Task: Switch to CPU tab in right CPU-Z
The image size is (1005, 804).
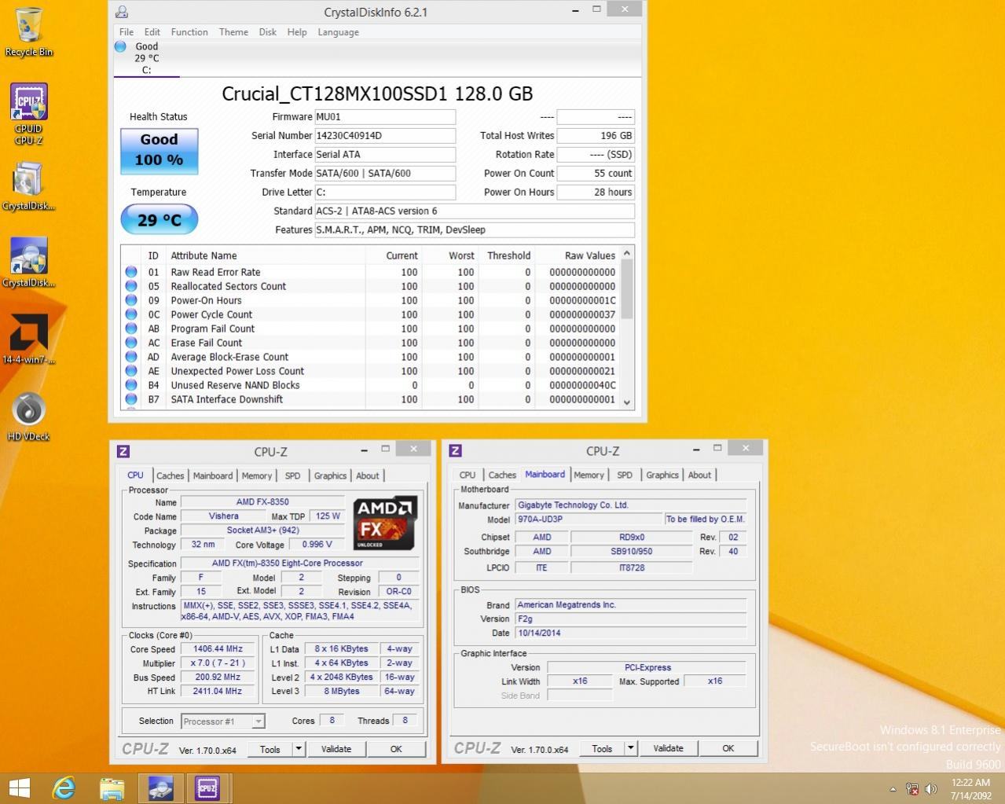Action: (468, 475)
